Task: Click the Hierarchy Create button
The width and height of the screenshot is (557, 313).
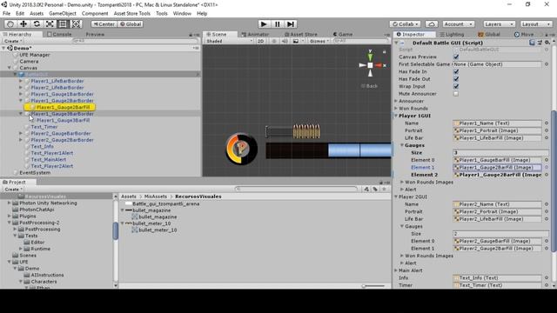Action: 13,41
